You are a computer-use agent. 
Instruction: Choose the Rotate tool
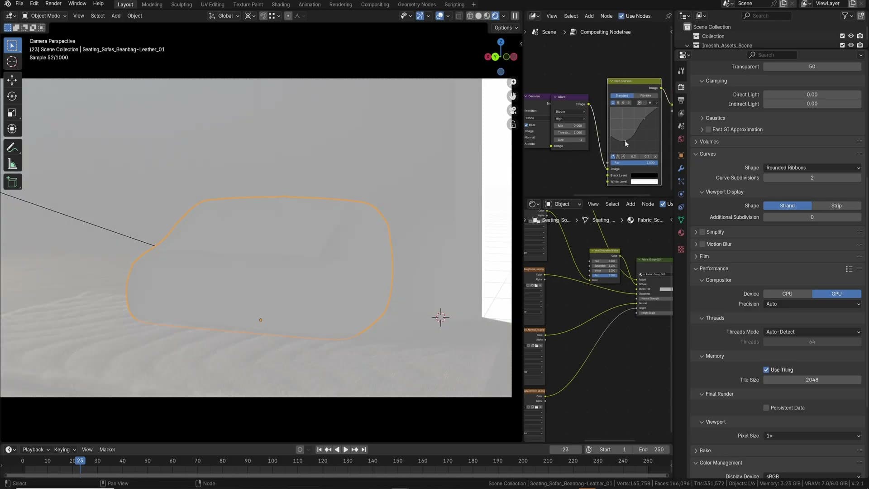point(12,96)
